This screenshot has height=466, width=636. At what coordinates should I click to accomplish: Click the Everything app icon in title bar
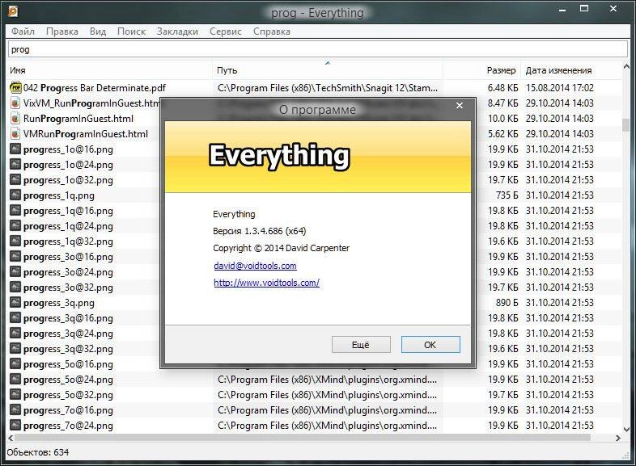click(x=13, y=11)
